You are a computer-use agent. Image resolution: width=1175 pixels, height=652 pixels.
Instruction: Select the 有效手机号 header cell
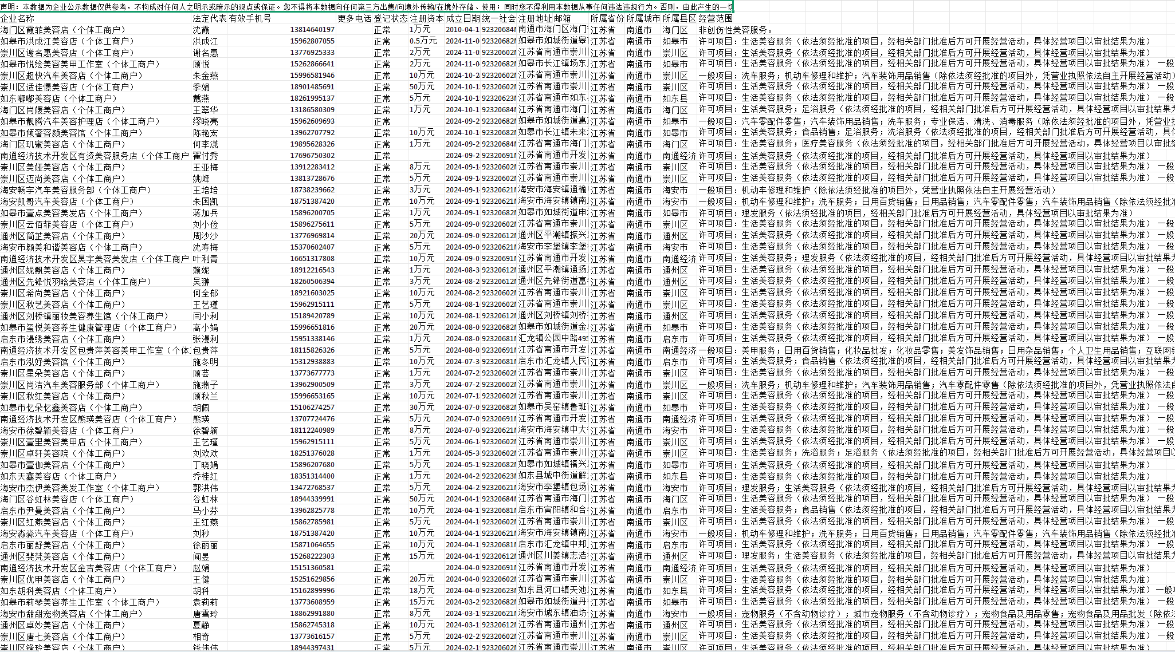tap(250, 18)
